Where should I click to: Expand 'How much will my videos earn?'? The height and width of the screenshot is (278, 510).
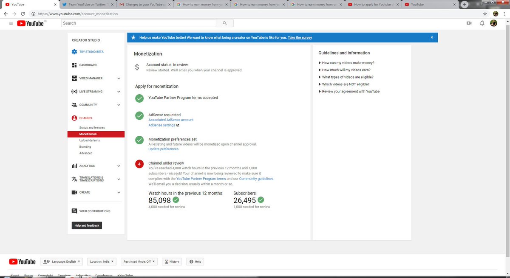pos(346,70)
